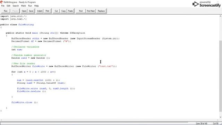Click the vertical scrollbar thumb
Viewport: 222px width, 125px height.
tap(221, 76)
